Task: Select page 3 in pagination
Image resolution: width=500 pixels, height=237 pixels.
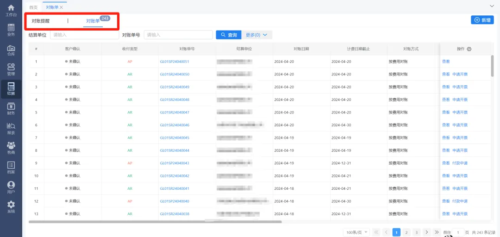Action: [417, 232]
